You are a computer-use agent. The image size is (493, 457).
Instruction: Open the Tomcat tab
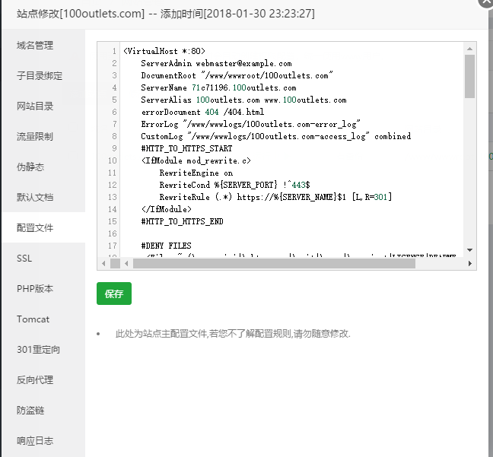coord(43,319)
